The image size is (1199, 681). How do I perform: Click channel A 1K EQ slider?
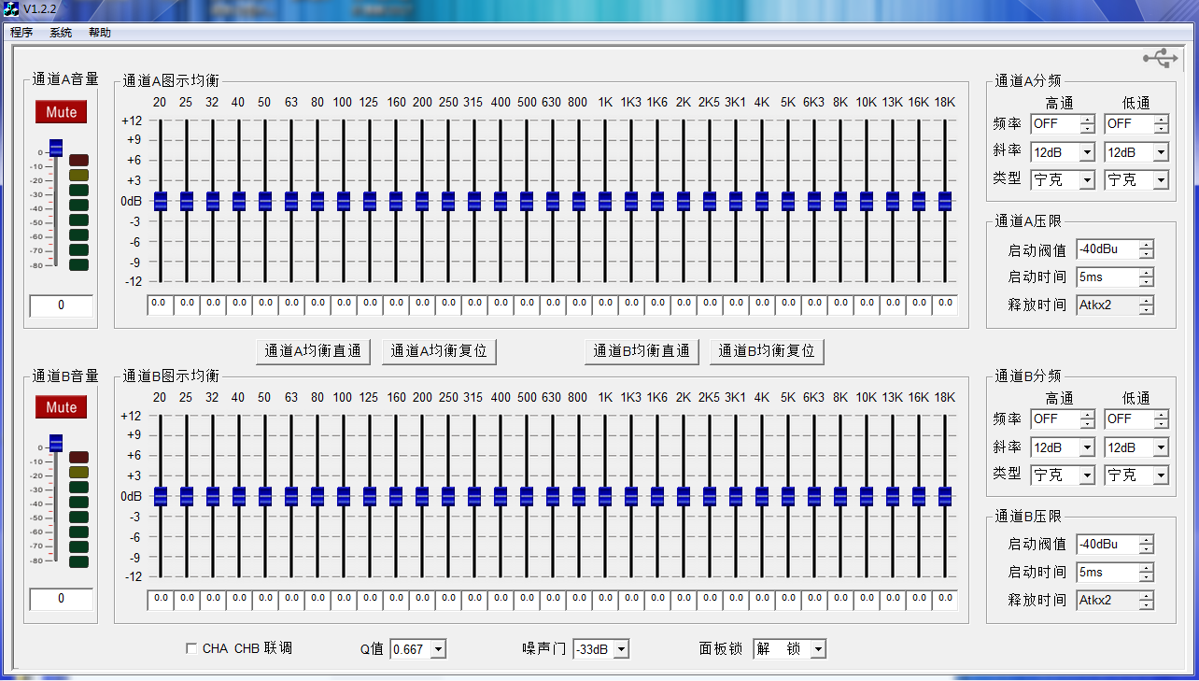click(x=605, y=201)
